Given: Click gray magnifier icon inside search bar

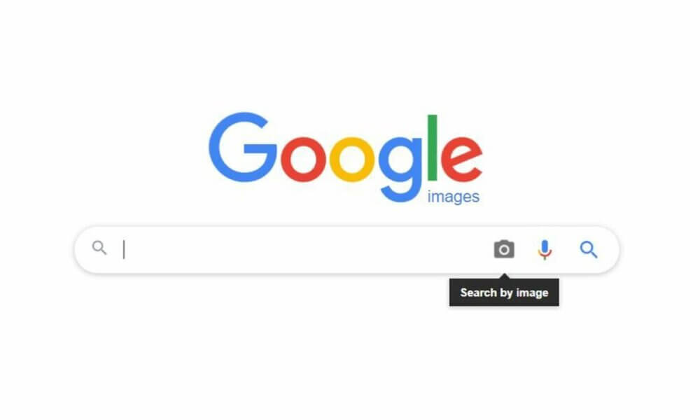Looking at the screenshot, I should (x=99, y=247).
